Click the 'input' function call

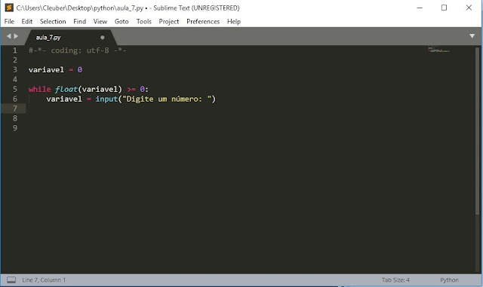(x=106, y=99)
